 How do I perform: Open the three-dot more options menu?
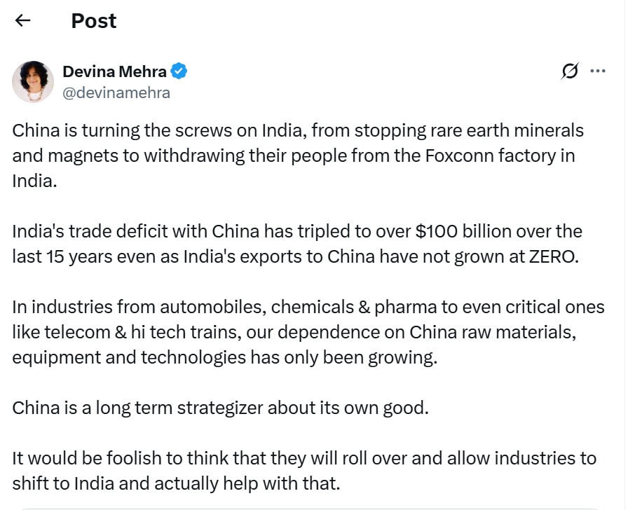point(598,71)
